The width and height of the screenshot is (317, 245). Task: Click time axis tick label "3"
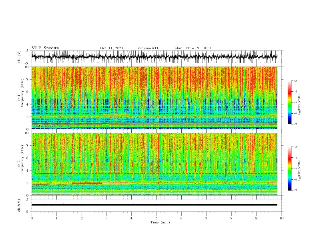106,218
